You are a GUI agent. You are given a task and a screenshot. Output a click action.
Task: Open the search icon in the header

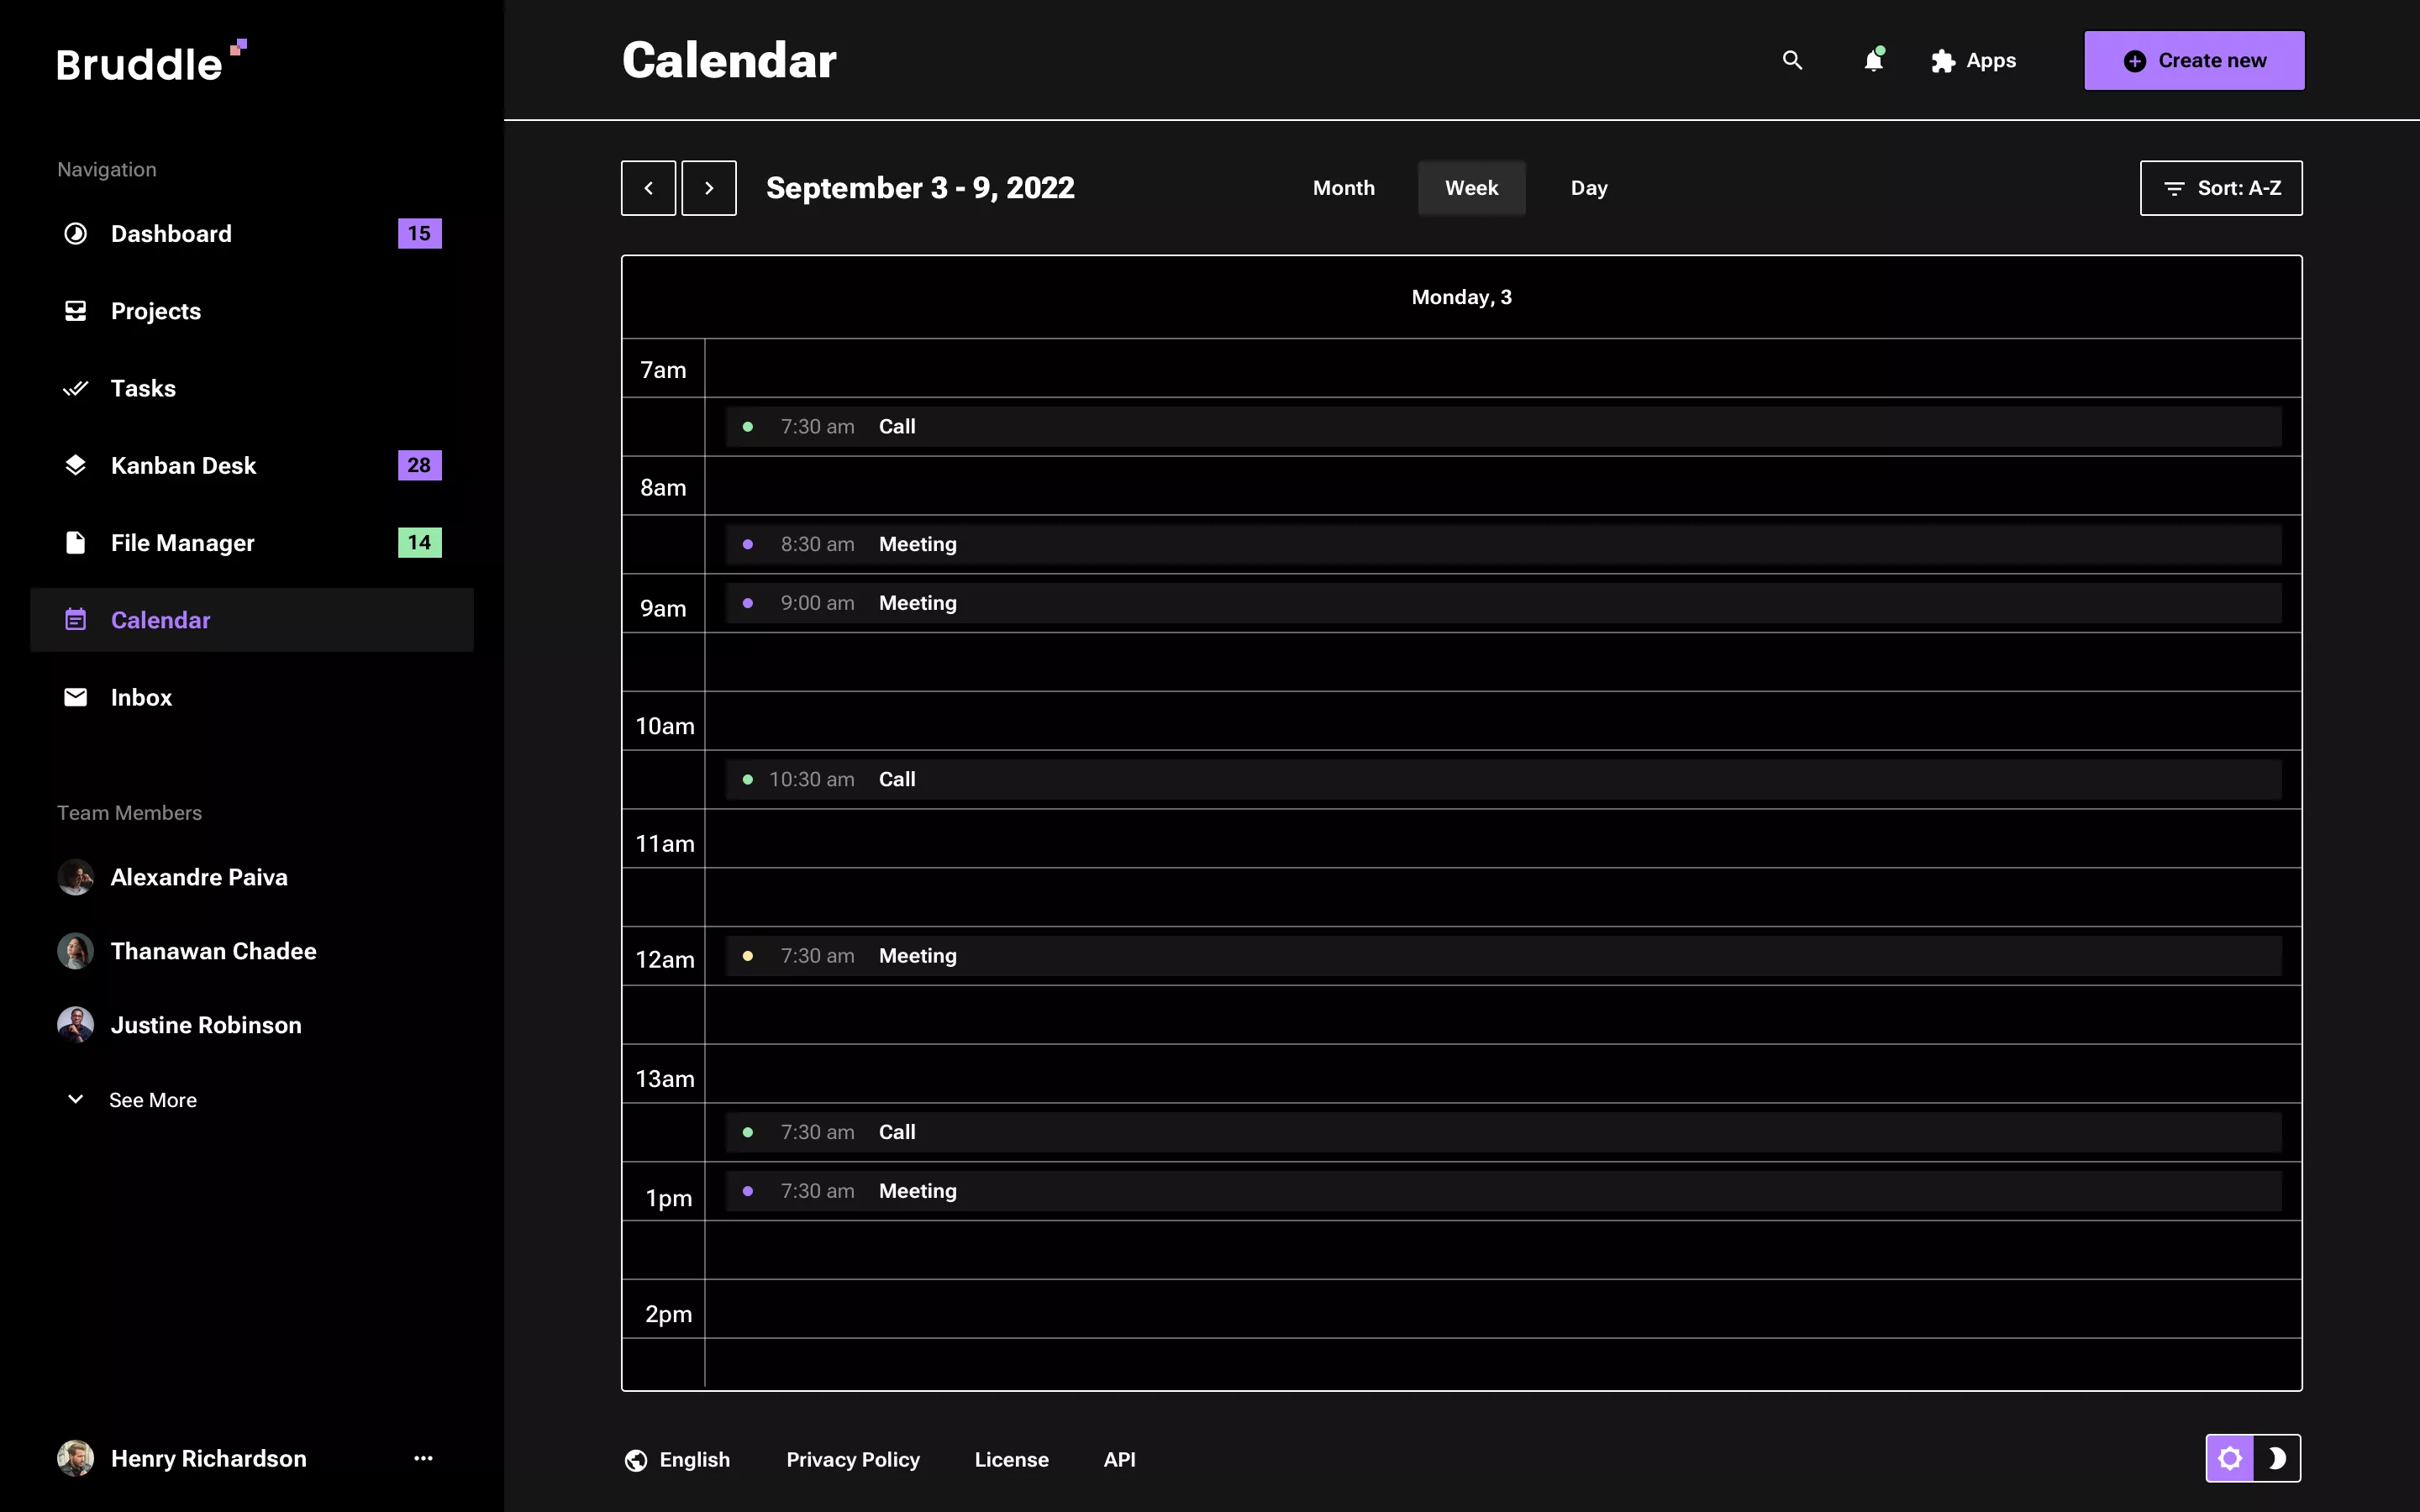tap(1791, 60)
